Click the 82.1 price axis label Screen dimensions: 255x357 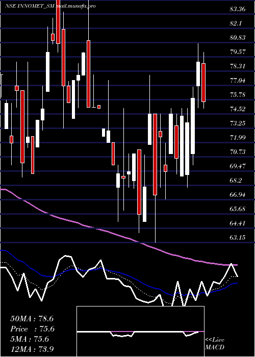pyautogui.click(x=236, y=23)
